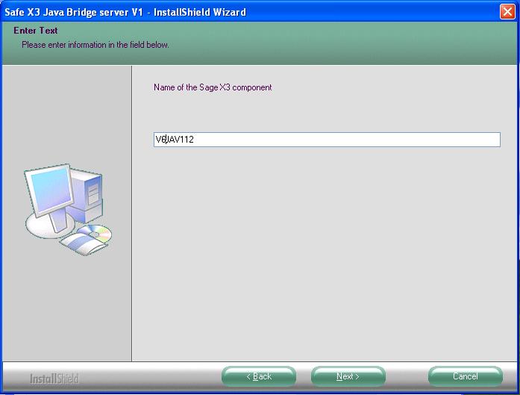Viewport: 520px width, 395px height.
Task: Go back with the Back button
Action: pos(259,376)
